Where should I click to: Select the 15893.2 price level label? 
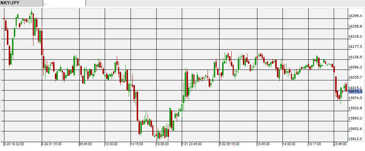pyautogui.click(x=355, y=118)
